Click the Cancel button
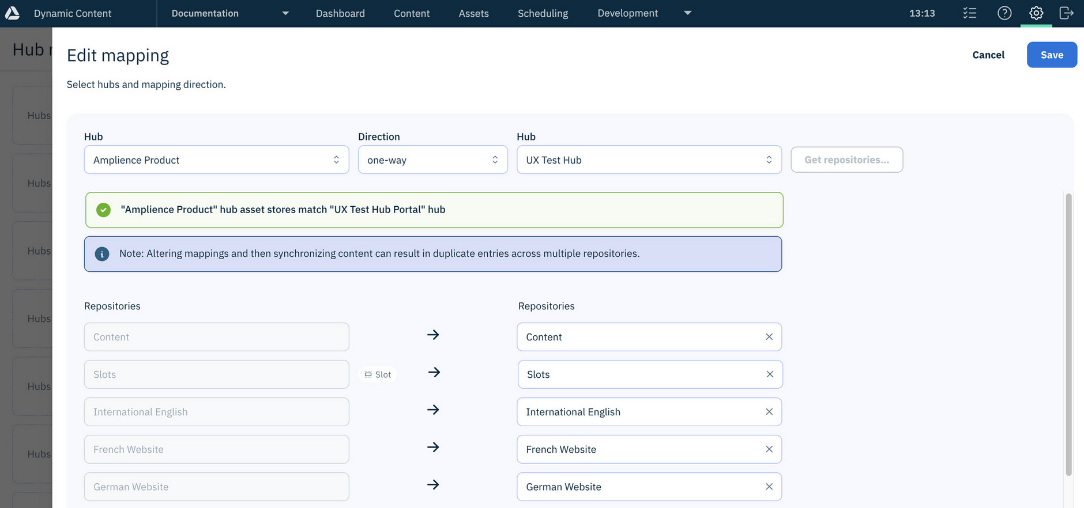Screen dimensions: 1084x508 [988, 55]
